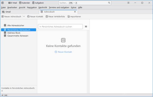
Task: Click Neuer Kontakt in the toolbar
Action: coord(35,17)
